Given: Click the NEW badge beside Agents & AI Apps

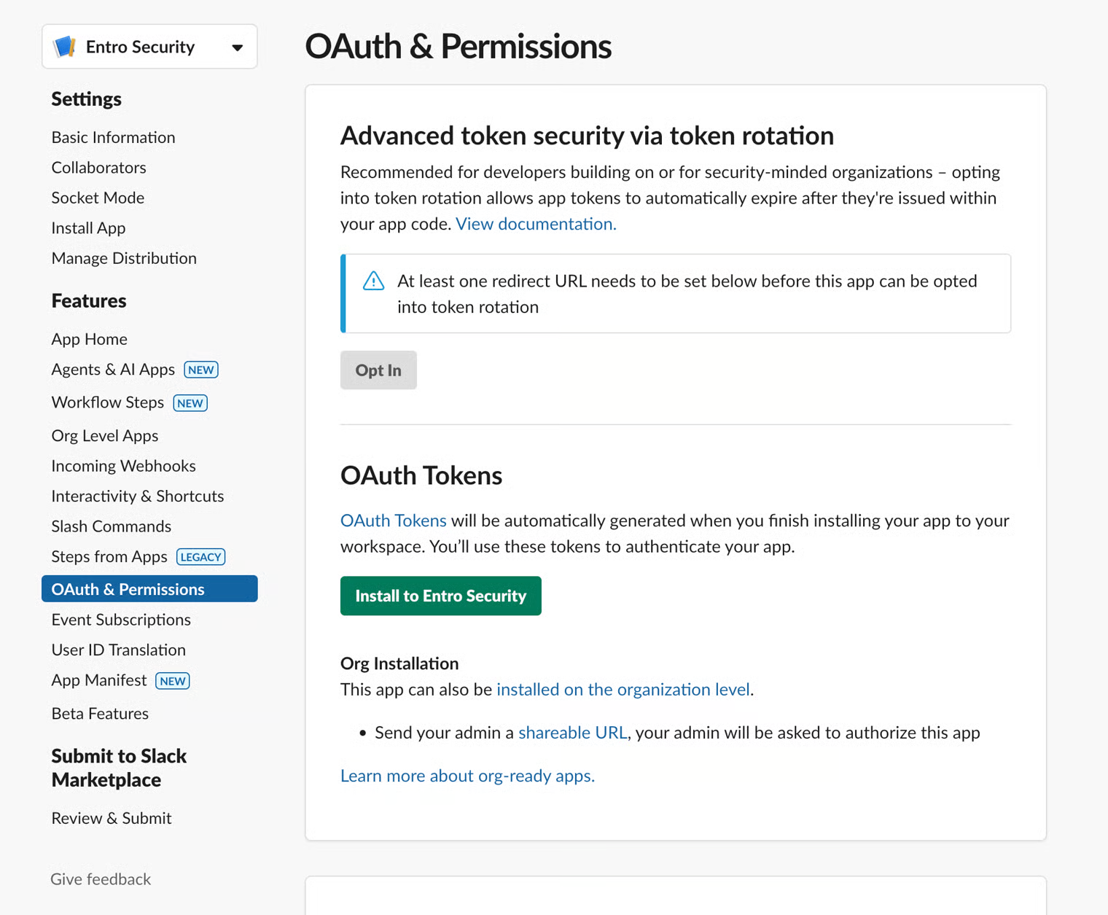Looking at the screenshot, I should [201, 370].
